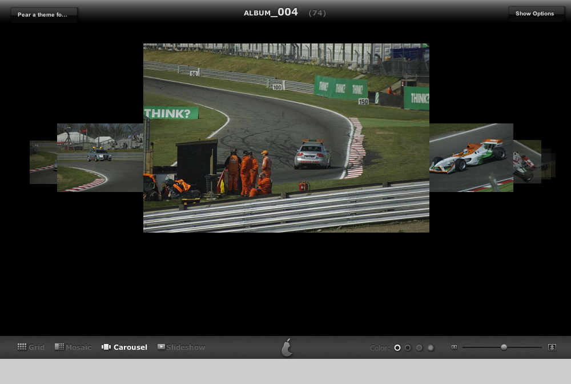Screen dimensions: 571x384
Task: Click the Mosaic view icon
Action: pos(59,347)
